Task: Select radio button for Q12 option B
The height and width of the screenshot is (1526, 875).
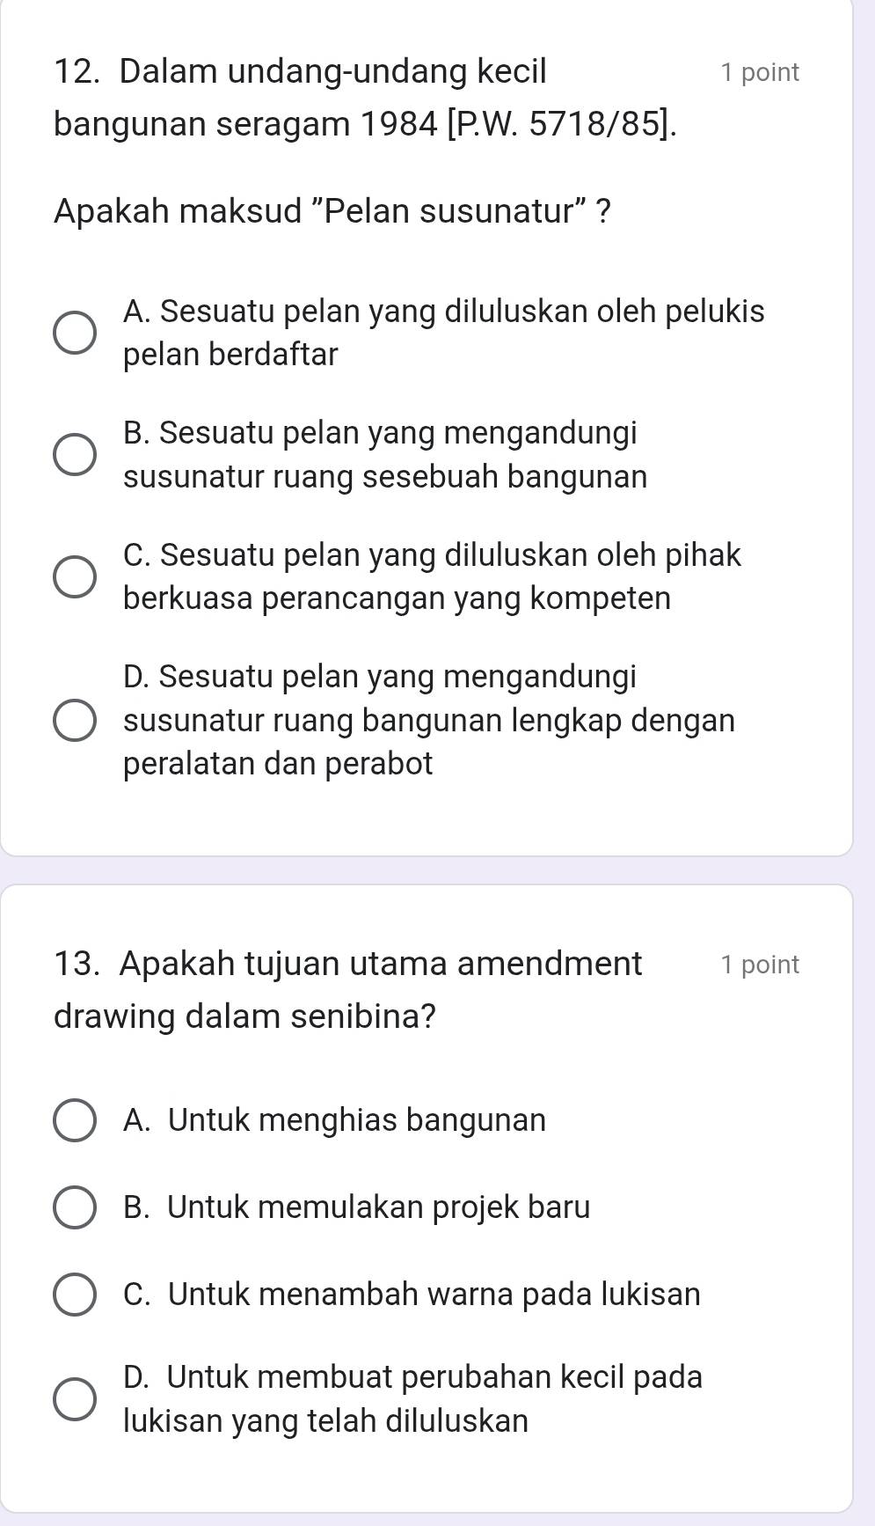Action: click(75, 455)
